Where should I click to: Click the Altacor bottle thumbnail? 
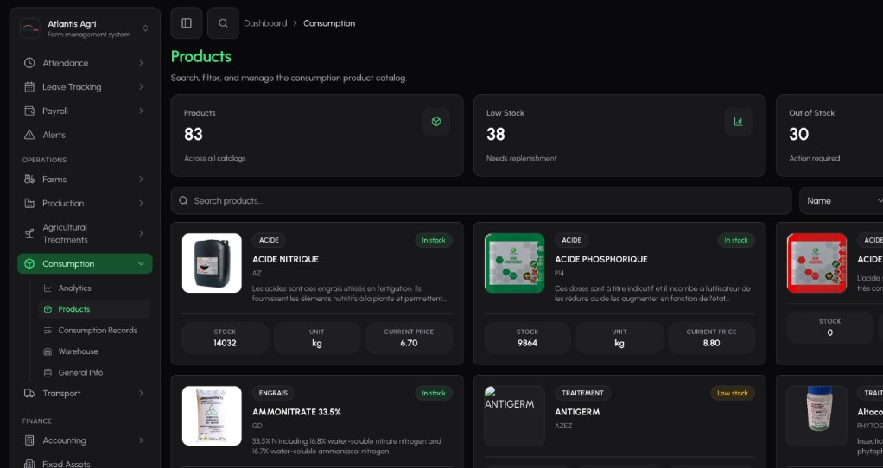(x=817, y=415)
